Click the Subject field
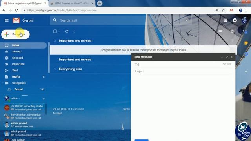 point(183,71)
